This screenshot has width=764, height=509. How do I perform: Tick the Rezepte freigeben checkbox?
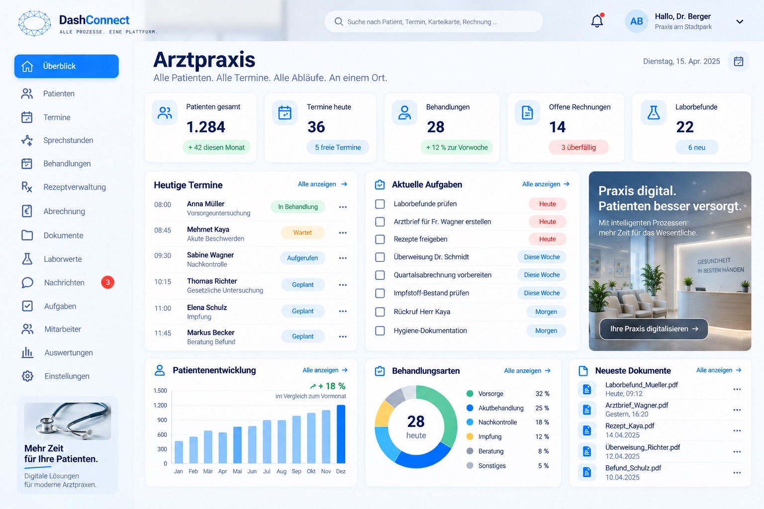pos(380,239)
